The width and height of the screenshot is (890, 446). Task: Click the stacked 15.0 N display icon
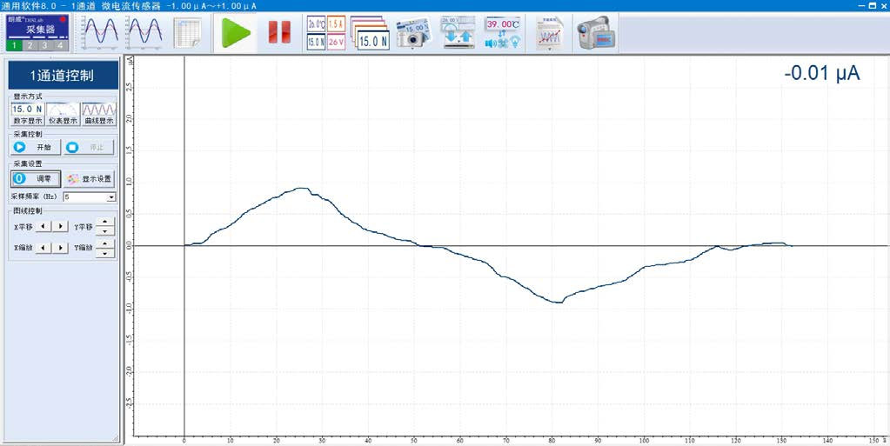pyautogui.click(x=371, y=33)
